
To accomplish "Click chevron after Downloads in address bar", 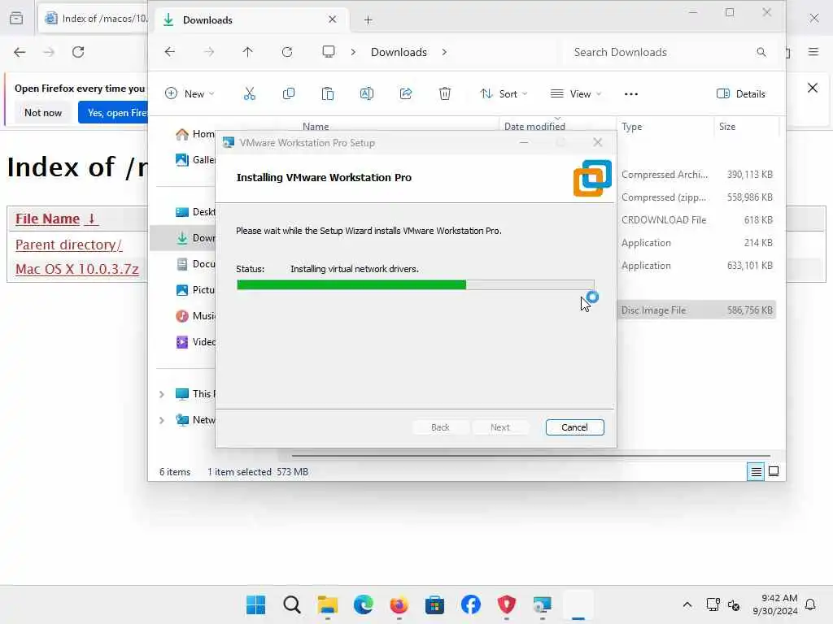I will [444, 52].
